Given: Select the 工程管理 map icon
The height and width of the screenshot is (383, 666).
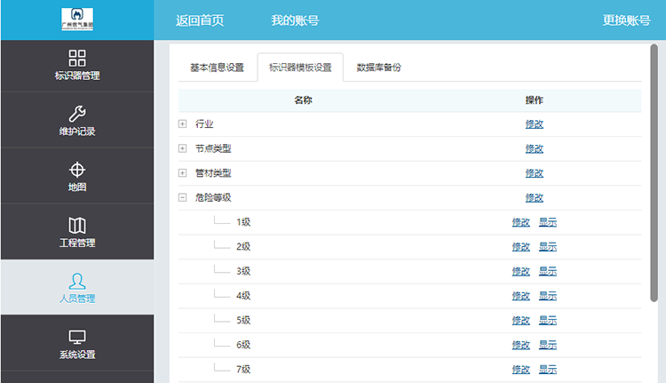Looking at the screenshot, I should (77, 226).
